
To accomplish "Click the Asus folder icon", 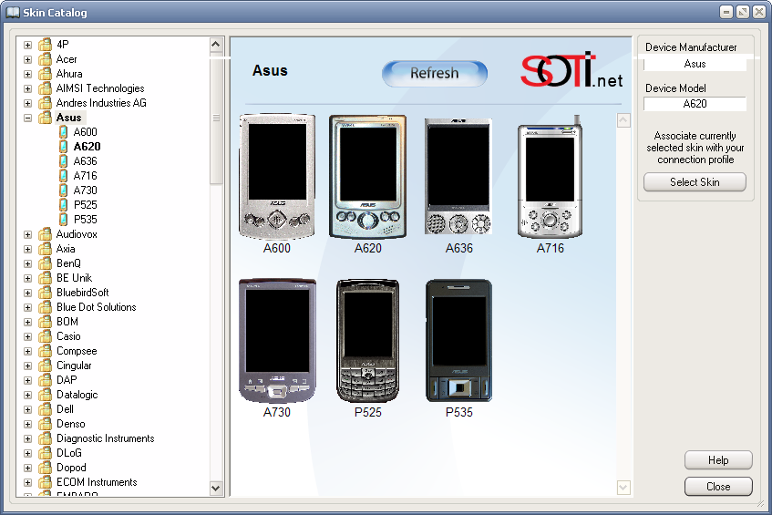I will click(x=45, y=118).
